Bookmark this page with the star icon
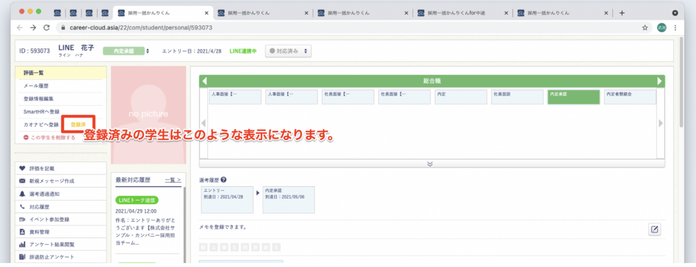This screenshot has width=696, height=267. (x=645, y=28)
